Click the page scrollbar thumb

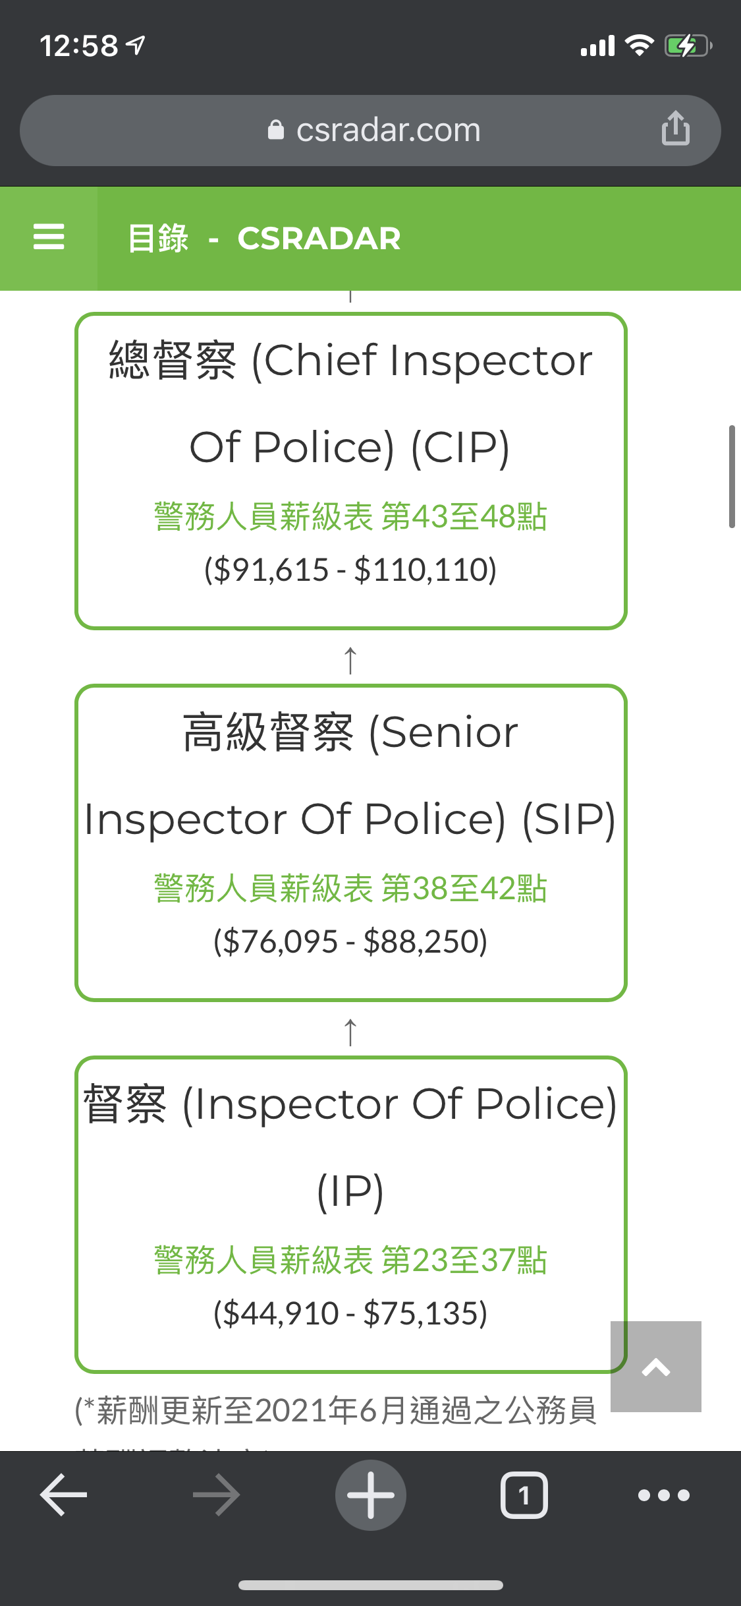(732, 477)
